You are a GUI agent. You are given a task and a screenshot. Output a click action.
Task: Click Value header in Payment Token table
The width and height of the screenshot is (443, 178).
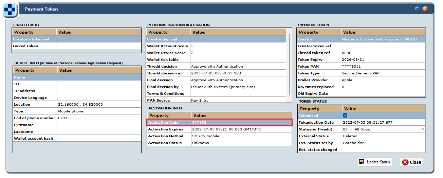383,32
